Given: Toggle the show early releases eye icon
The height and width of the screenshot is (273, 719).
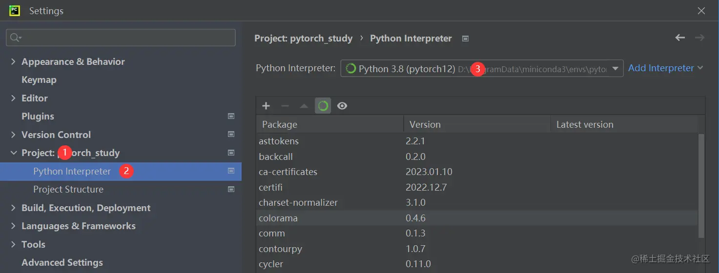Looking at the screenshot, I should [x=342, y=106].
